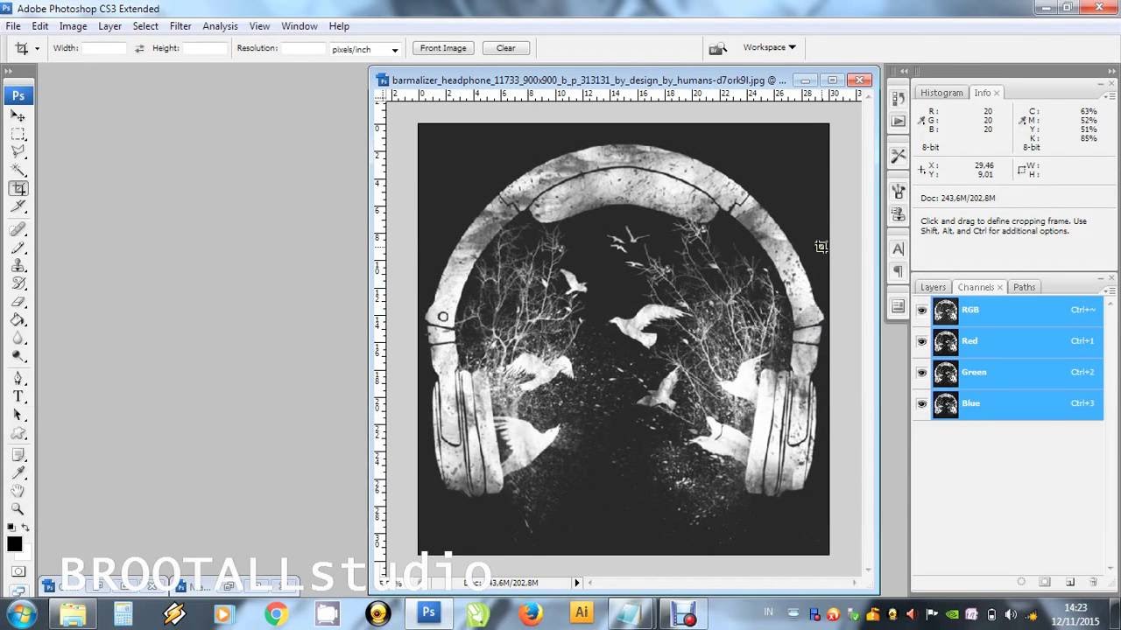The height and width of the screenshot is (630, 1121).
Task: Click the Front Image button
Action: (443, 48)
